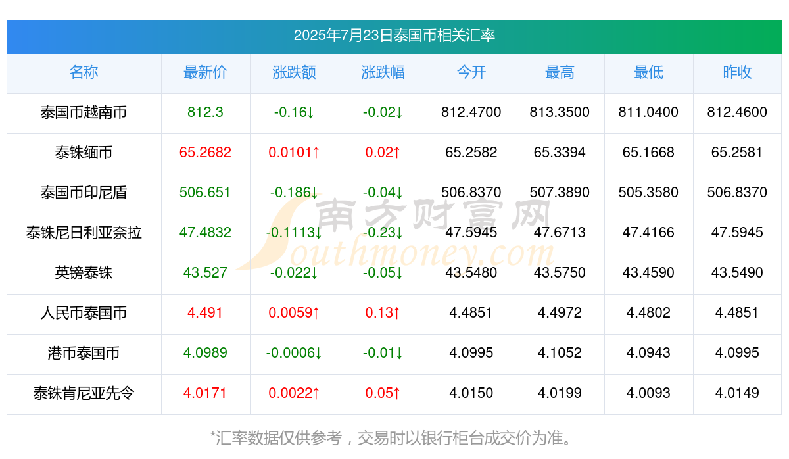Select the 英镑泰铢 row name
This screenshot has height=459, width=789.
[84, 273]
